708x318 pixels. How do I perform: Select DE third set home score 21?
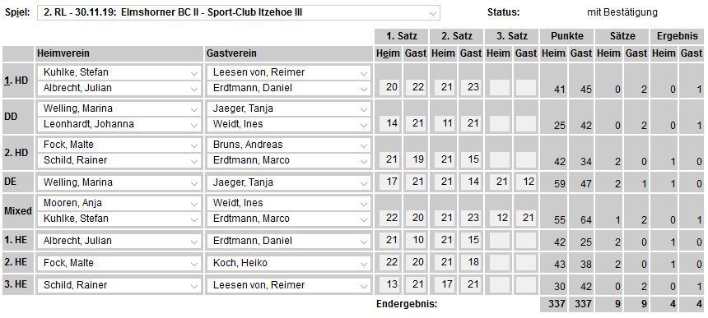[x=500, y=182]
